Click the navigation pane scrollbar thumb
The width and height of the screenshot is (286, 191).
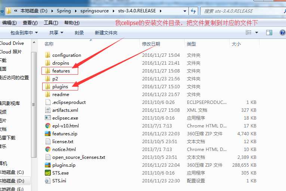(34, 105)
